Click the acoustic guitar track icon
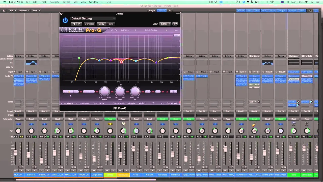Image resolution: width=323 pixels, height=182 pixels. (x=254, y=124)
